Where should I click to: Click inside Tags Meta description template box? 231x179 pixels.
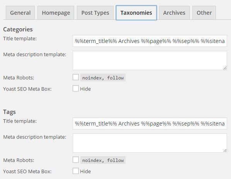click(150, 143)
